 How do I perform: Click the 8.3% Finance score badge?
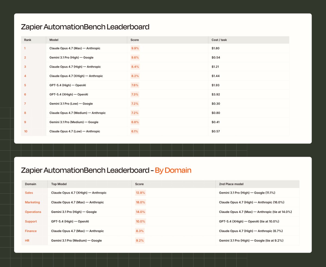tap(140, 231)
